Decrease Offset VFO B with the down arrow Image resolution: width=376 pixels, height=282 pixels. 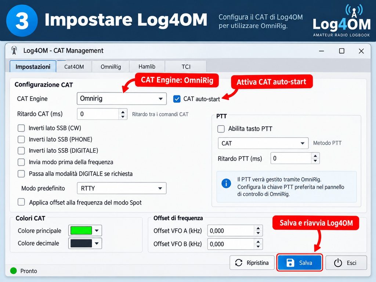(258, 246)
